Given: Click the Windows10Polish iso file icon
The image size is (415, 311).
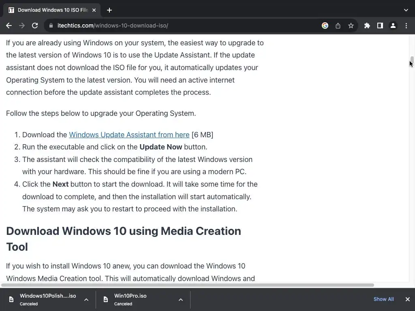Looking at the screenshot, I should [x=11, y=299].
